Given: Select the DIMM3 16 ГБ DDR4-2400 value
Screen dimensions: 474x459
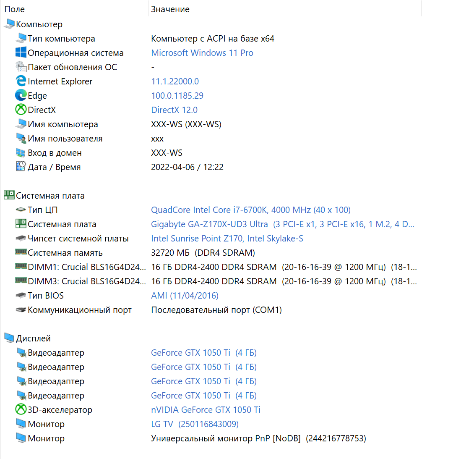Looking at the screenshot, I should click(284, 281).
